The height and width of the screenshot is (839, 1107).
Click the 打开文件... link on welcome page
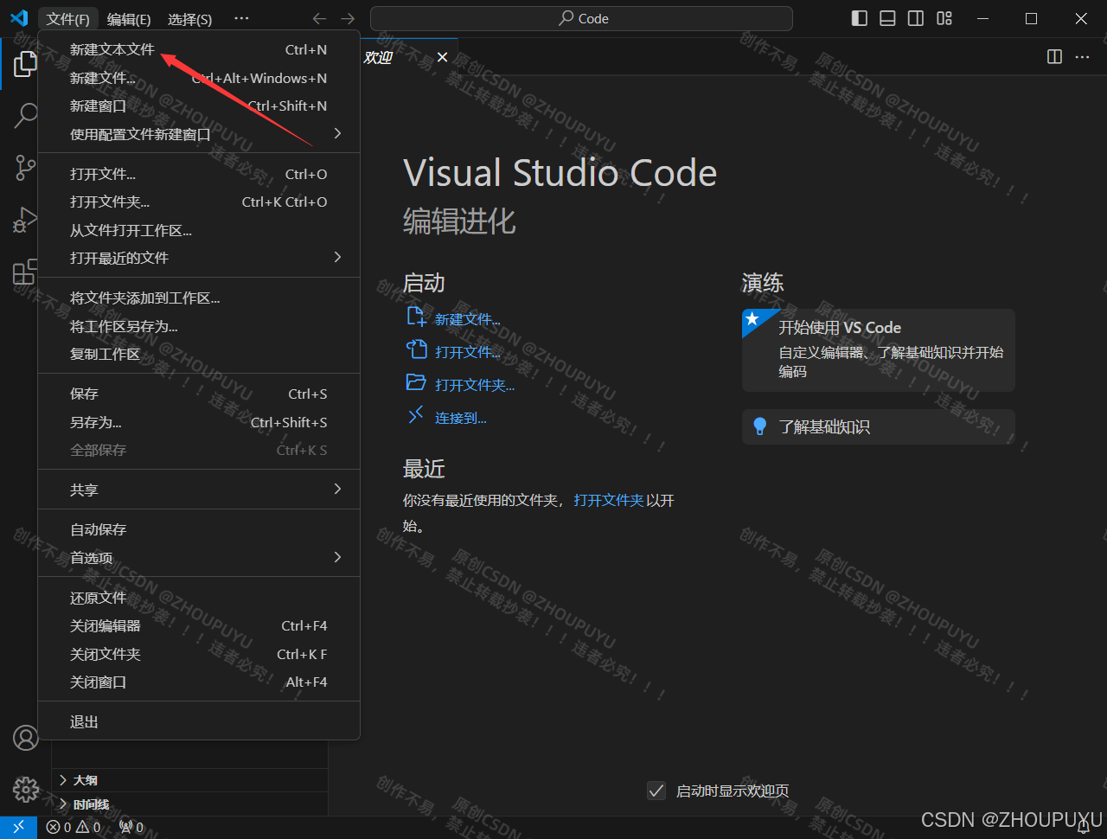(467, 352)
